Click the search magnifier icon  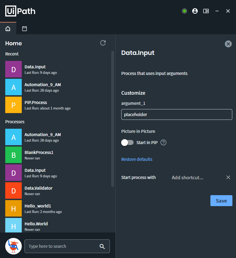point(102,246)
